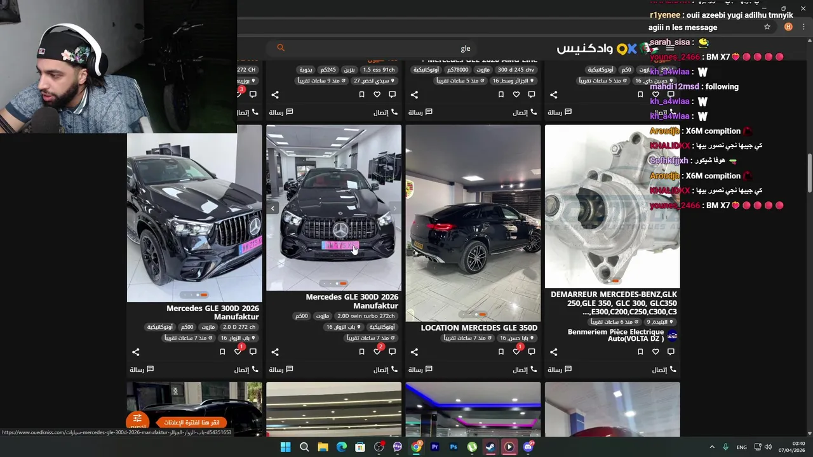Click the taskbar volume icon
Viewport: 813px width, 457px height.
pyautogui.click(x=769, y=447)
